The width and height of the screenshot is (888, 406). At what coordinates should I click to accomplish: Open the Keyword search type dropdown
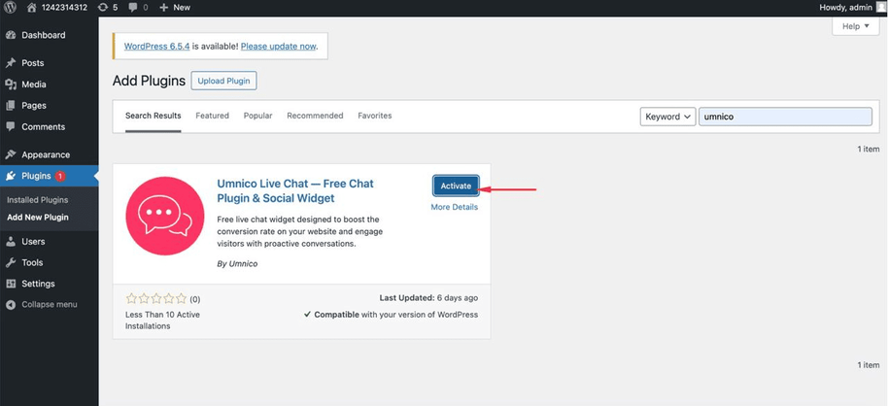click(667, 117)
